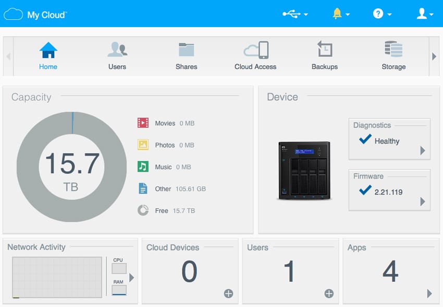443x307 pixels.
Task: Click the Music 0 MB value
Action: tap(183, 167)
